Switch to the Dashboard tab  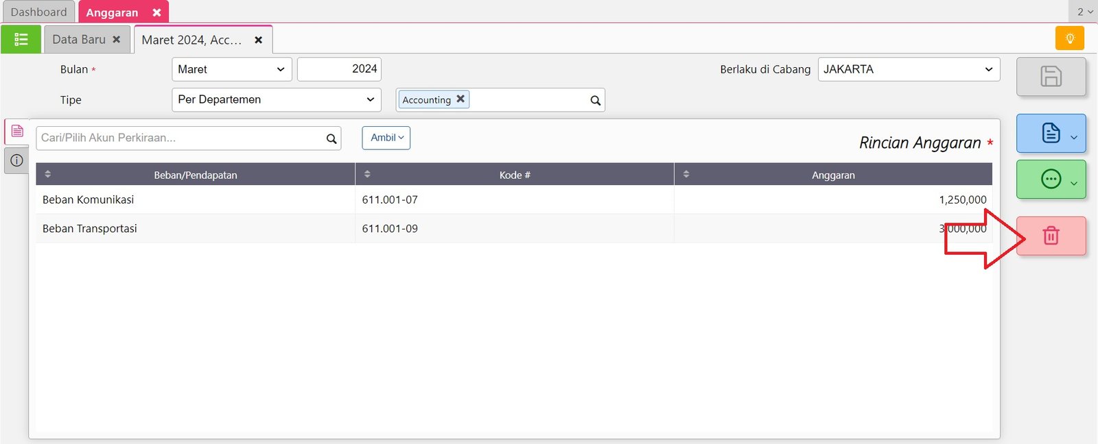(38, 12)
